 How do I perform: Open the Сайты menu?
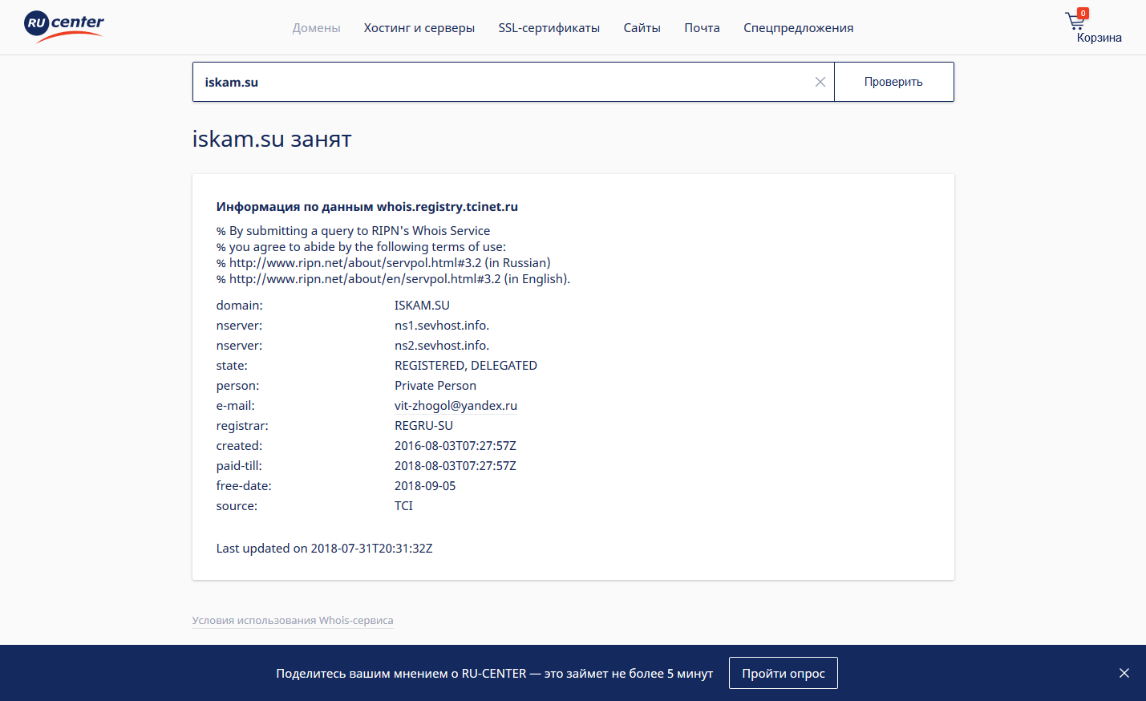point(642,28)
